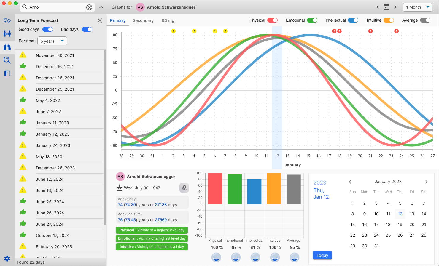Go to previous period with left arrow

coord(377,7)
